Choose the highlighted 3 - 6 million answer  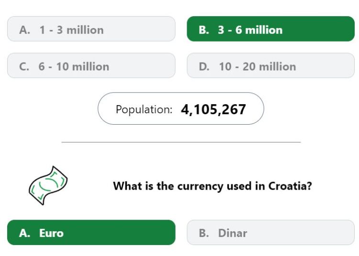(270, 29)
